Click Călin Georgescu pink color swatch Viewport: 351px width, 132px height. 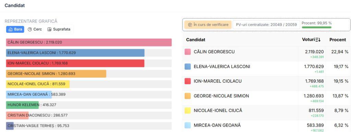coord(187,52)
